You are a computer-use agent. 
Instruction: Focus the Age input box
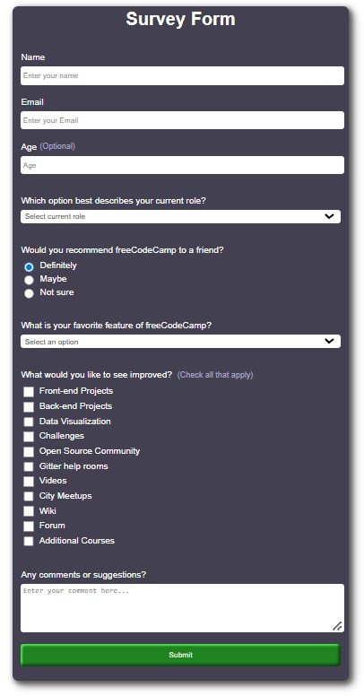pos(182,165)
